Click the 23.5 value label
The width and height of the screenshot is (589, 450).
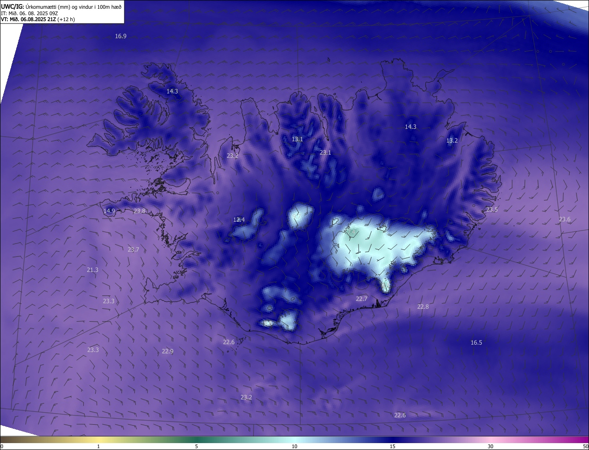[492, 209]
